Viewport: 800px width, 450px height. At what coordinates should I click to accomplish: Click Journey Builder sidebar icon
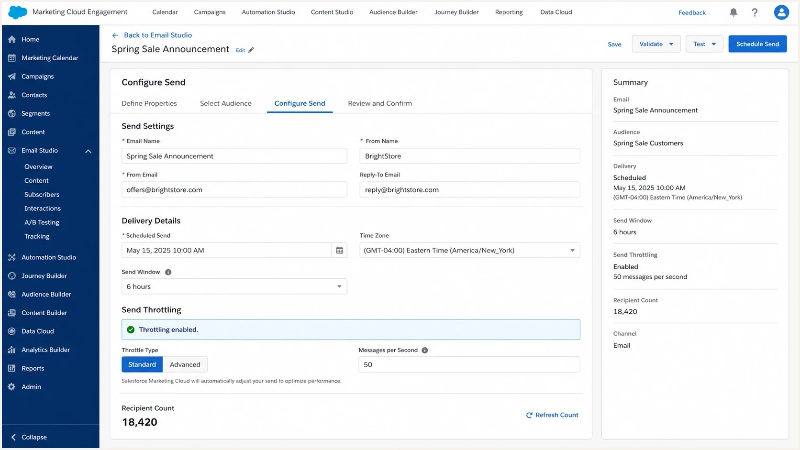12,276
